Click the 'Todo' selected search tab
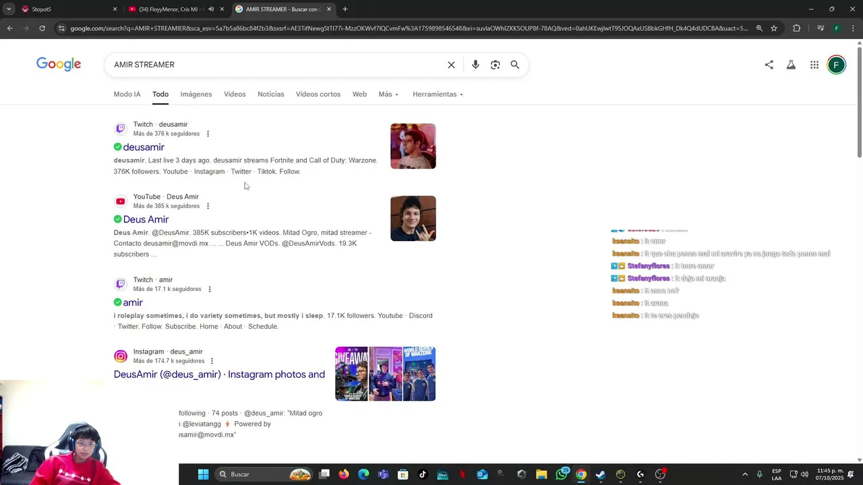Screen dimensions: 863x485 (x=160, y=94)
